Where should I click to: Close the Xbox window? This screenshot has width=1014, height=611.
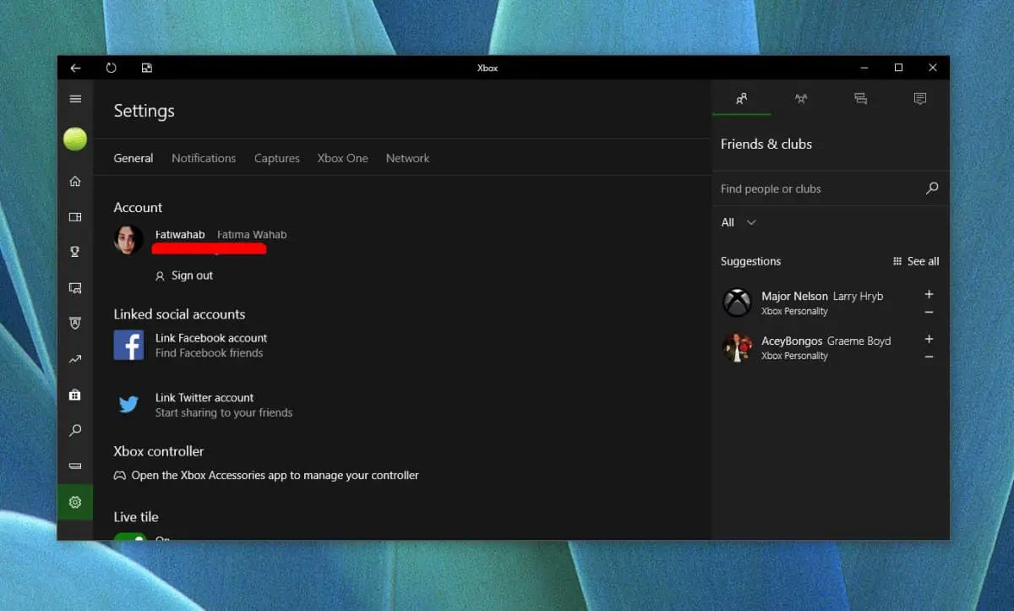(x=933, y=68)
